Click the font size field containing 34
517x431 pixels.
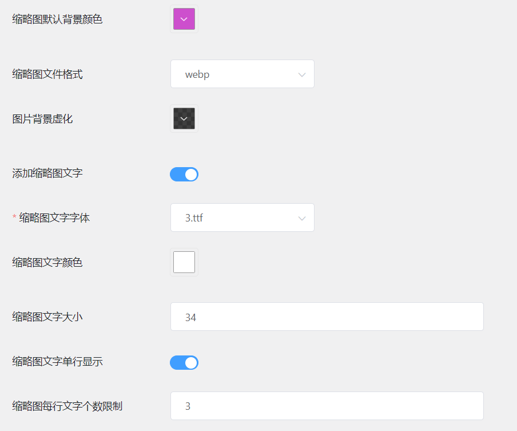tap(327, 317)
